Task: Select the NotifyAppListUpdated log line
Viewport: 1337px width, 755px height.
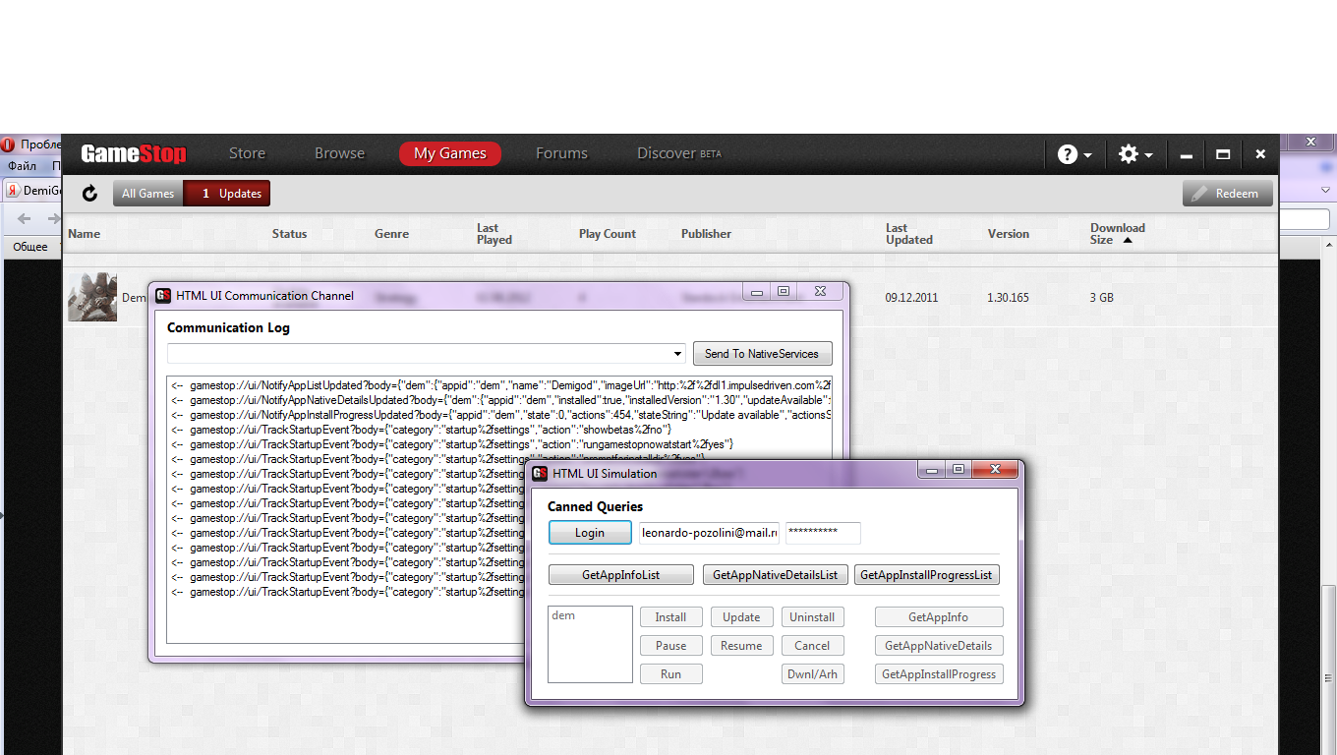Action: [x=500, y=385]
